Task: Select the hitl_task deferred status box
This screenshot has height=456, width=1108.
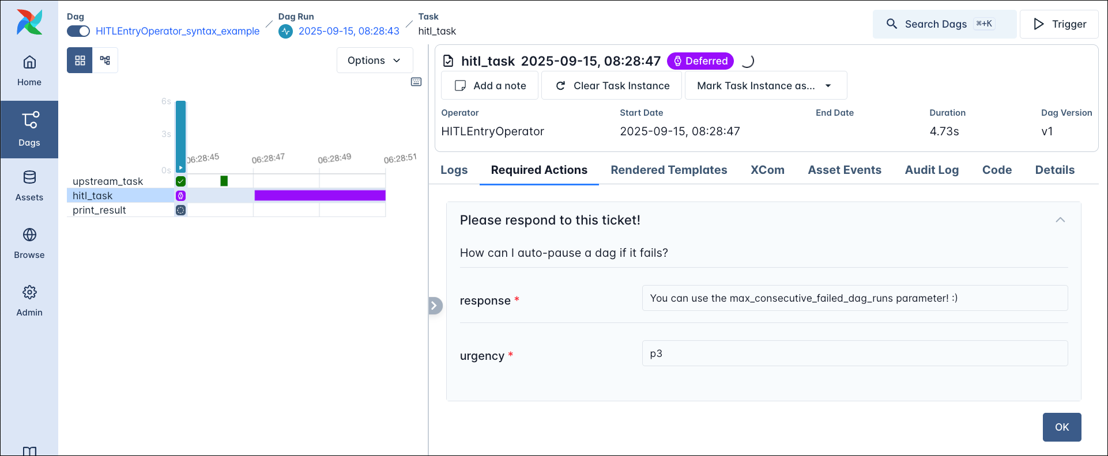Action: [x=180, y=196]
